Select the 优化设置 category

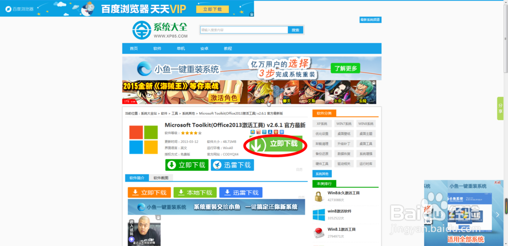coord(322,134)
